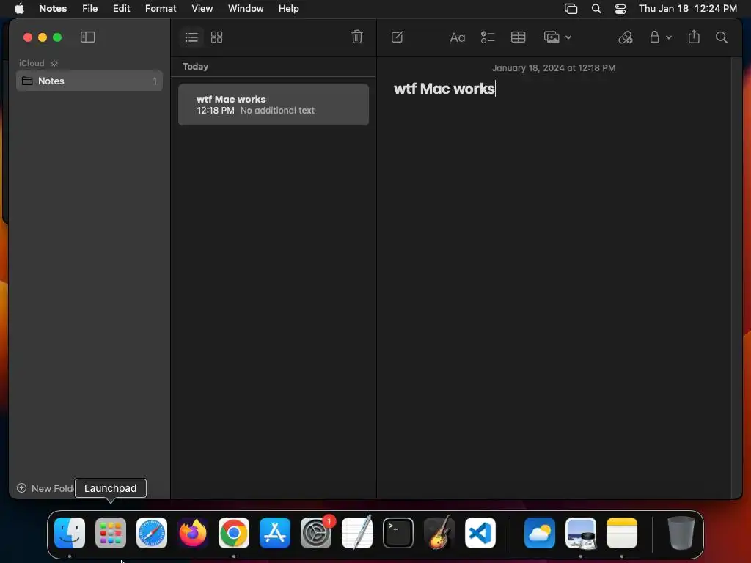This screenshot has width=751, height=563.
Task: Open the lock note dropdown
Action: click(661, 37)
